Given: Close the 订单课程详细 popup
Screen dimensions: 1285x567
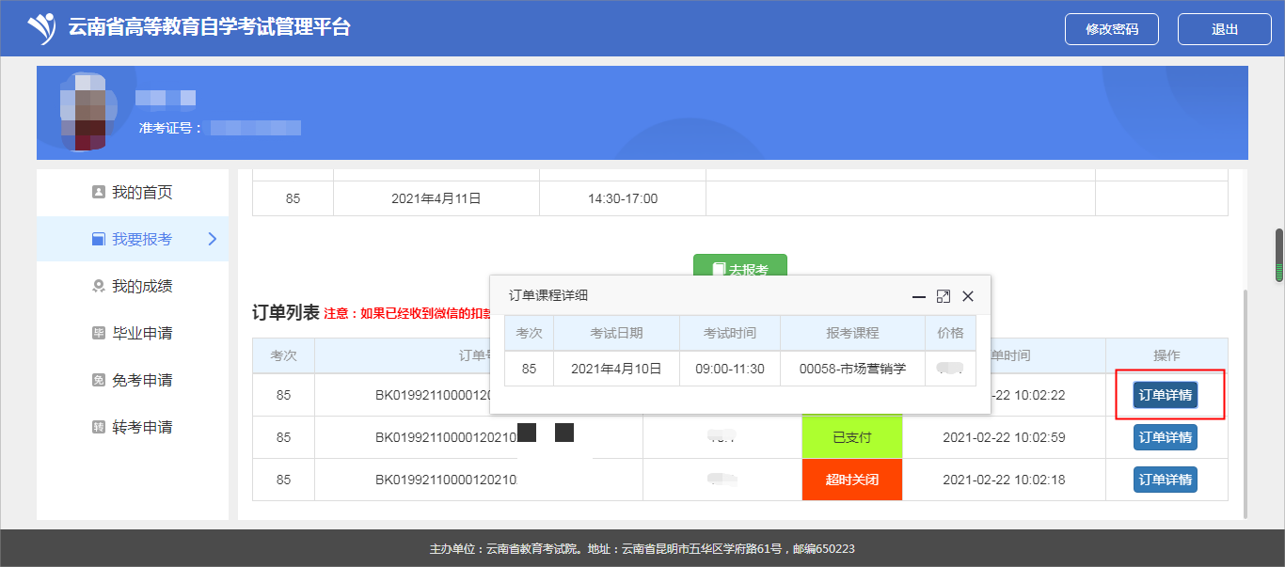Looking at the screenshot, I should (x=968, y=296).
